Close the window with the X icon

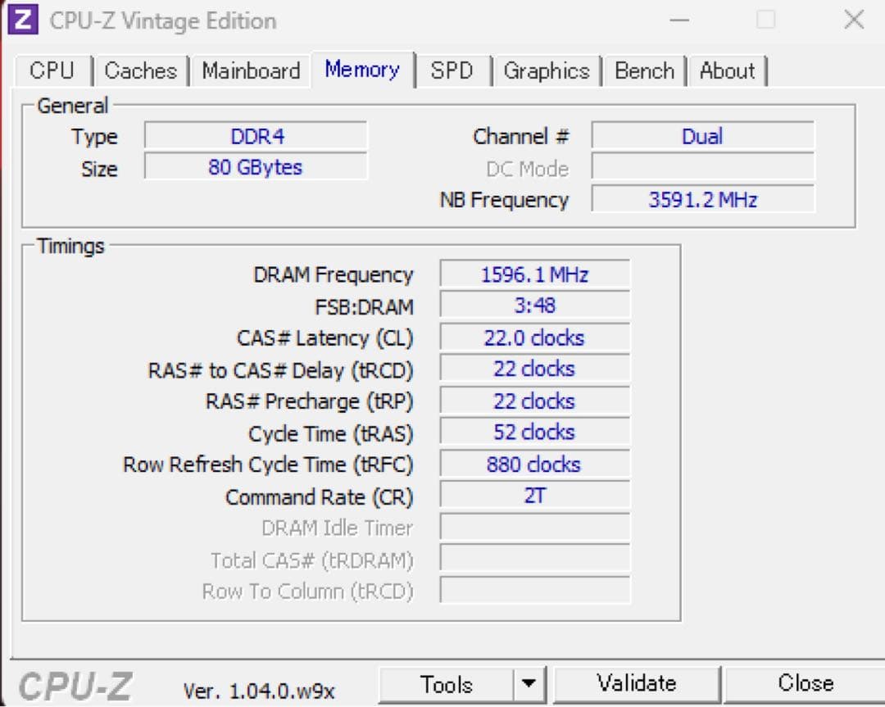pyautogui.click(x=854, y=20)
